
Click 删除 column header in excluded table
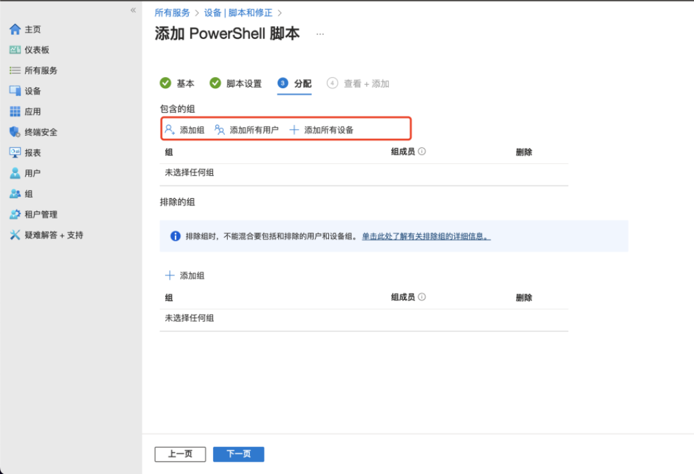coord(524,298)
